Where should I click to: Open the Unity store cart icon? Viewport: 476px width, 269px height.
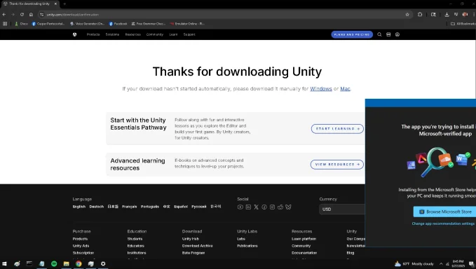coord(388,34)
